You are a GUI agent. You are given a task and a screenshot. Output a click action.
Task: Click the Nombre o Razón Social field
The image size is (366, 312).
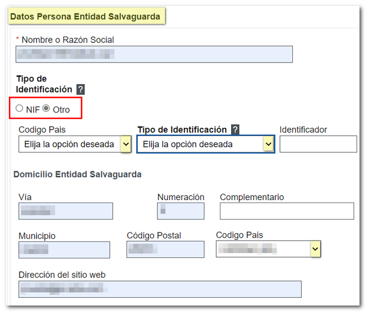154,54
